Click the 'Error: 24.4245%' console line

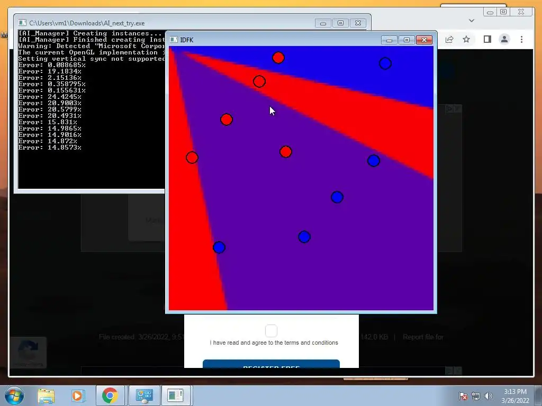pyautogui.click(x=50, y=97)
